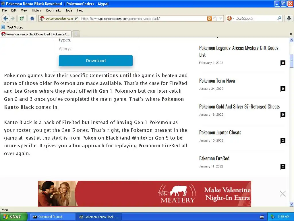Click the safely remove hardware tray icon
The height and width of the screenshot is (221, 294).
[273, 217]
